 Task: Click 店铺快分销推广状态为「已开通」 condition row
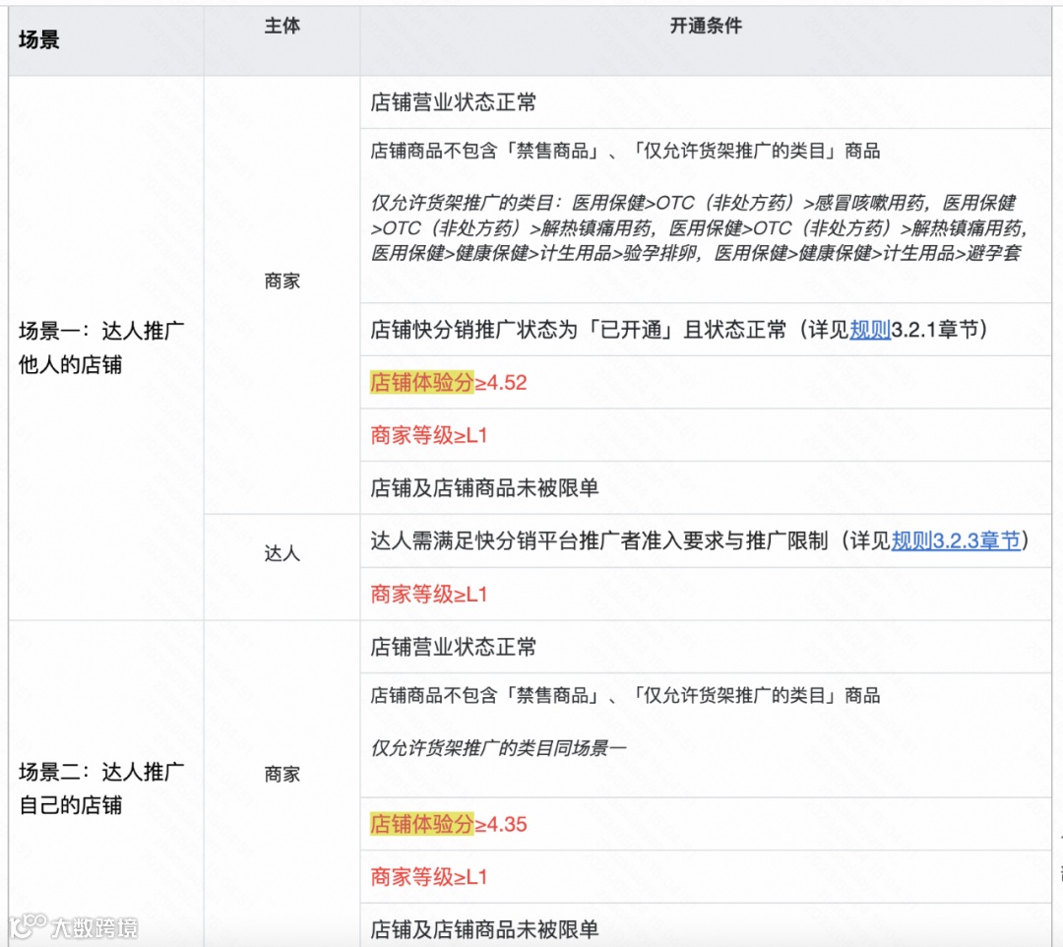click(x=705, y=330)
